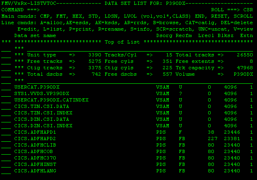Click the Trk capacity value 47968
Screen dimensions: 257x180
point(245,68)
